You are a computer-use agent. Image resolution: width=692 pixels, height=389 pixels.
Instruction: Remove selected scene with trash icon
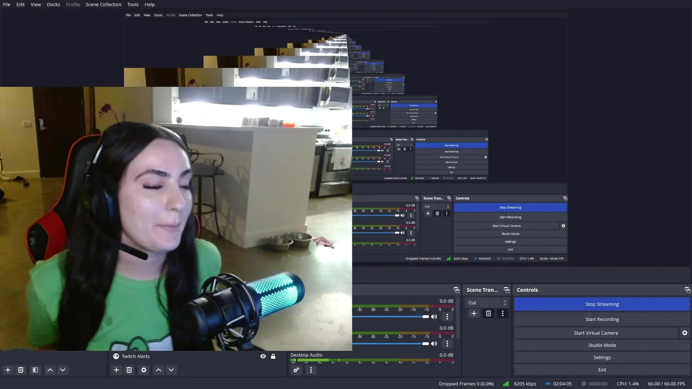21,370
